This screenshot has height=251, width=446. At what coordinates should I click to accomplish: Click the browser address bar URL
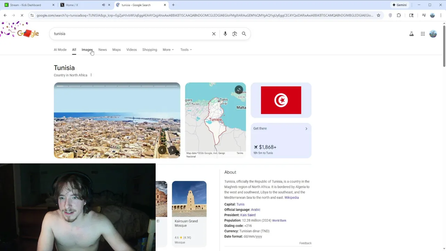(205, 15)
